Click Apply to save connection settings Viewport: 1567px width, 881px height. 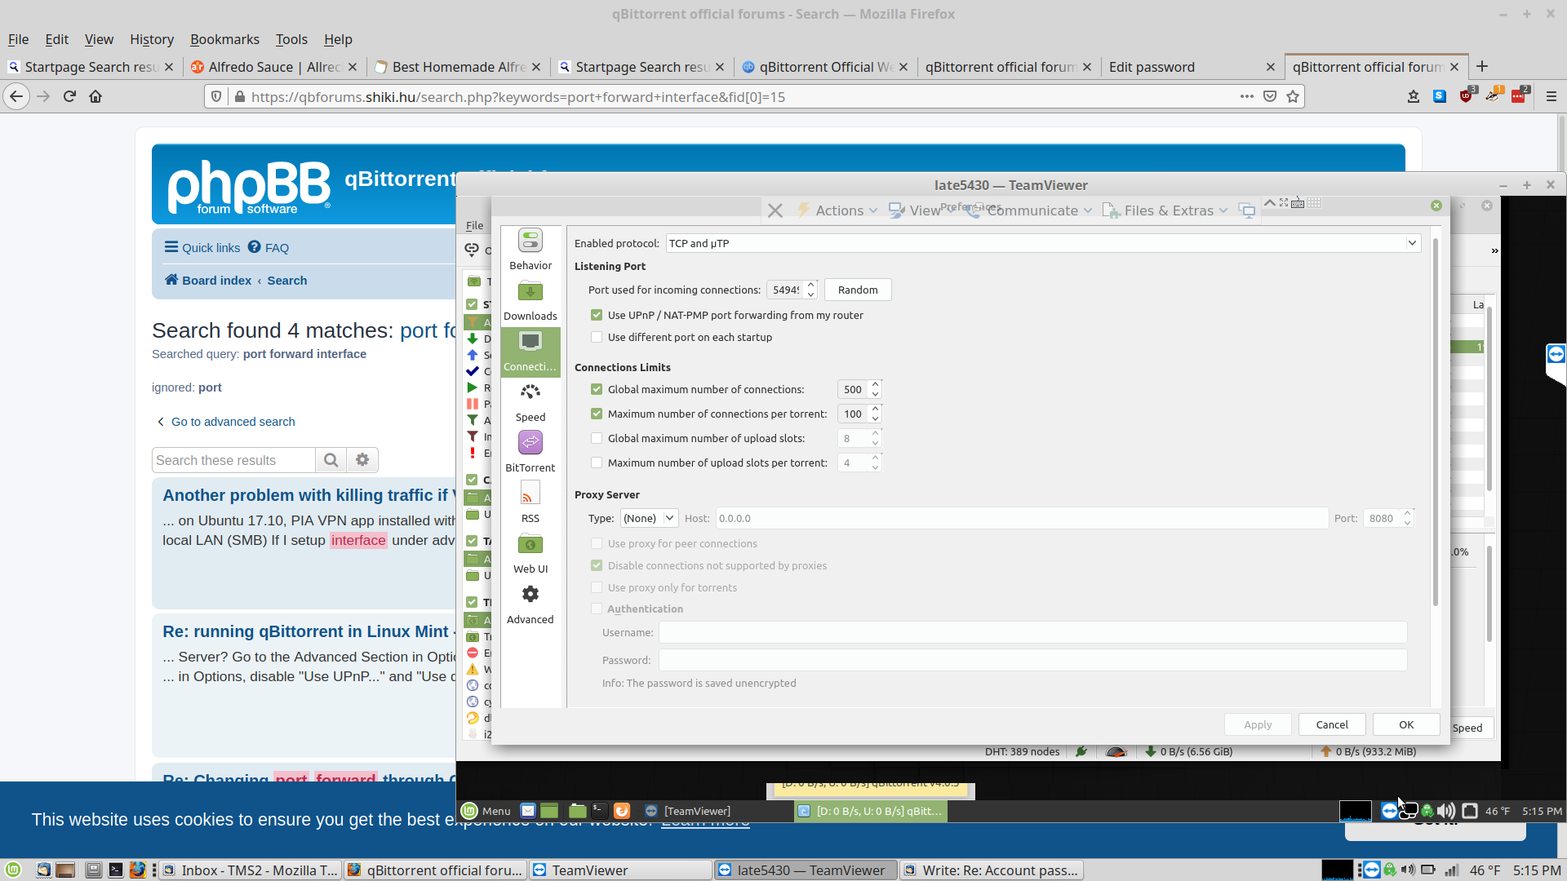pos(1257,724)
